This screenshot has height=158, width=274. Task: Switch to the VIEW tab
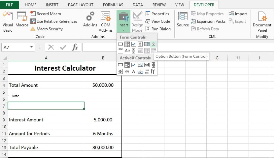point(180,5)
